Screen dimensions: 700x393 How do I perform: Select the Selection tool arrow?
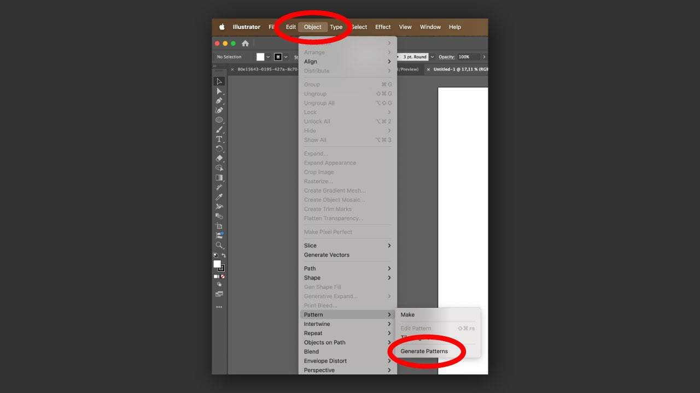219,81
